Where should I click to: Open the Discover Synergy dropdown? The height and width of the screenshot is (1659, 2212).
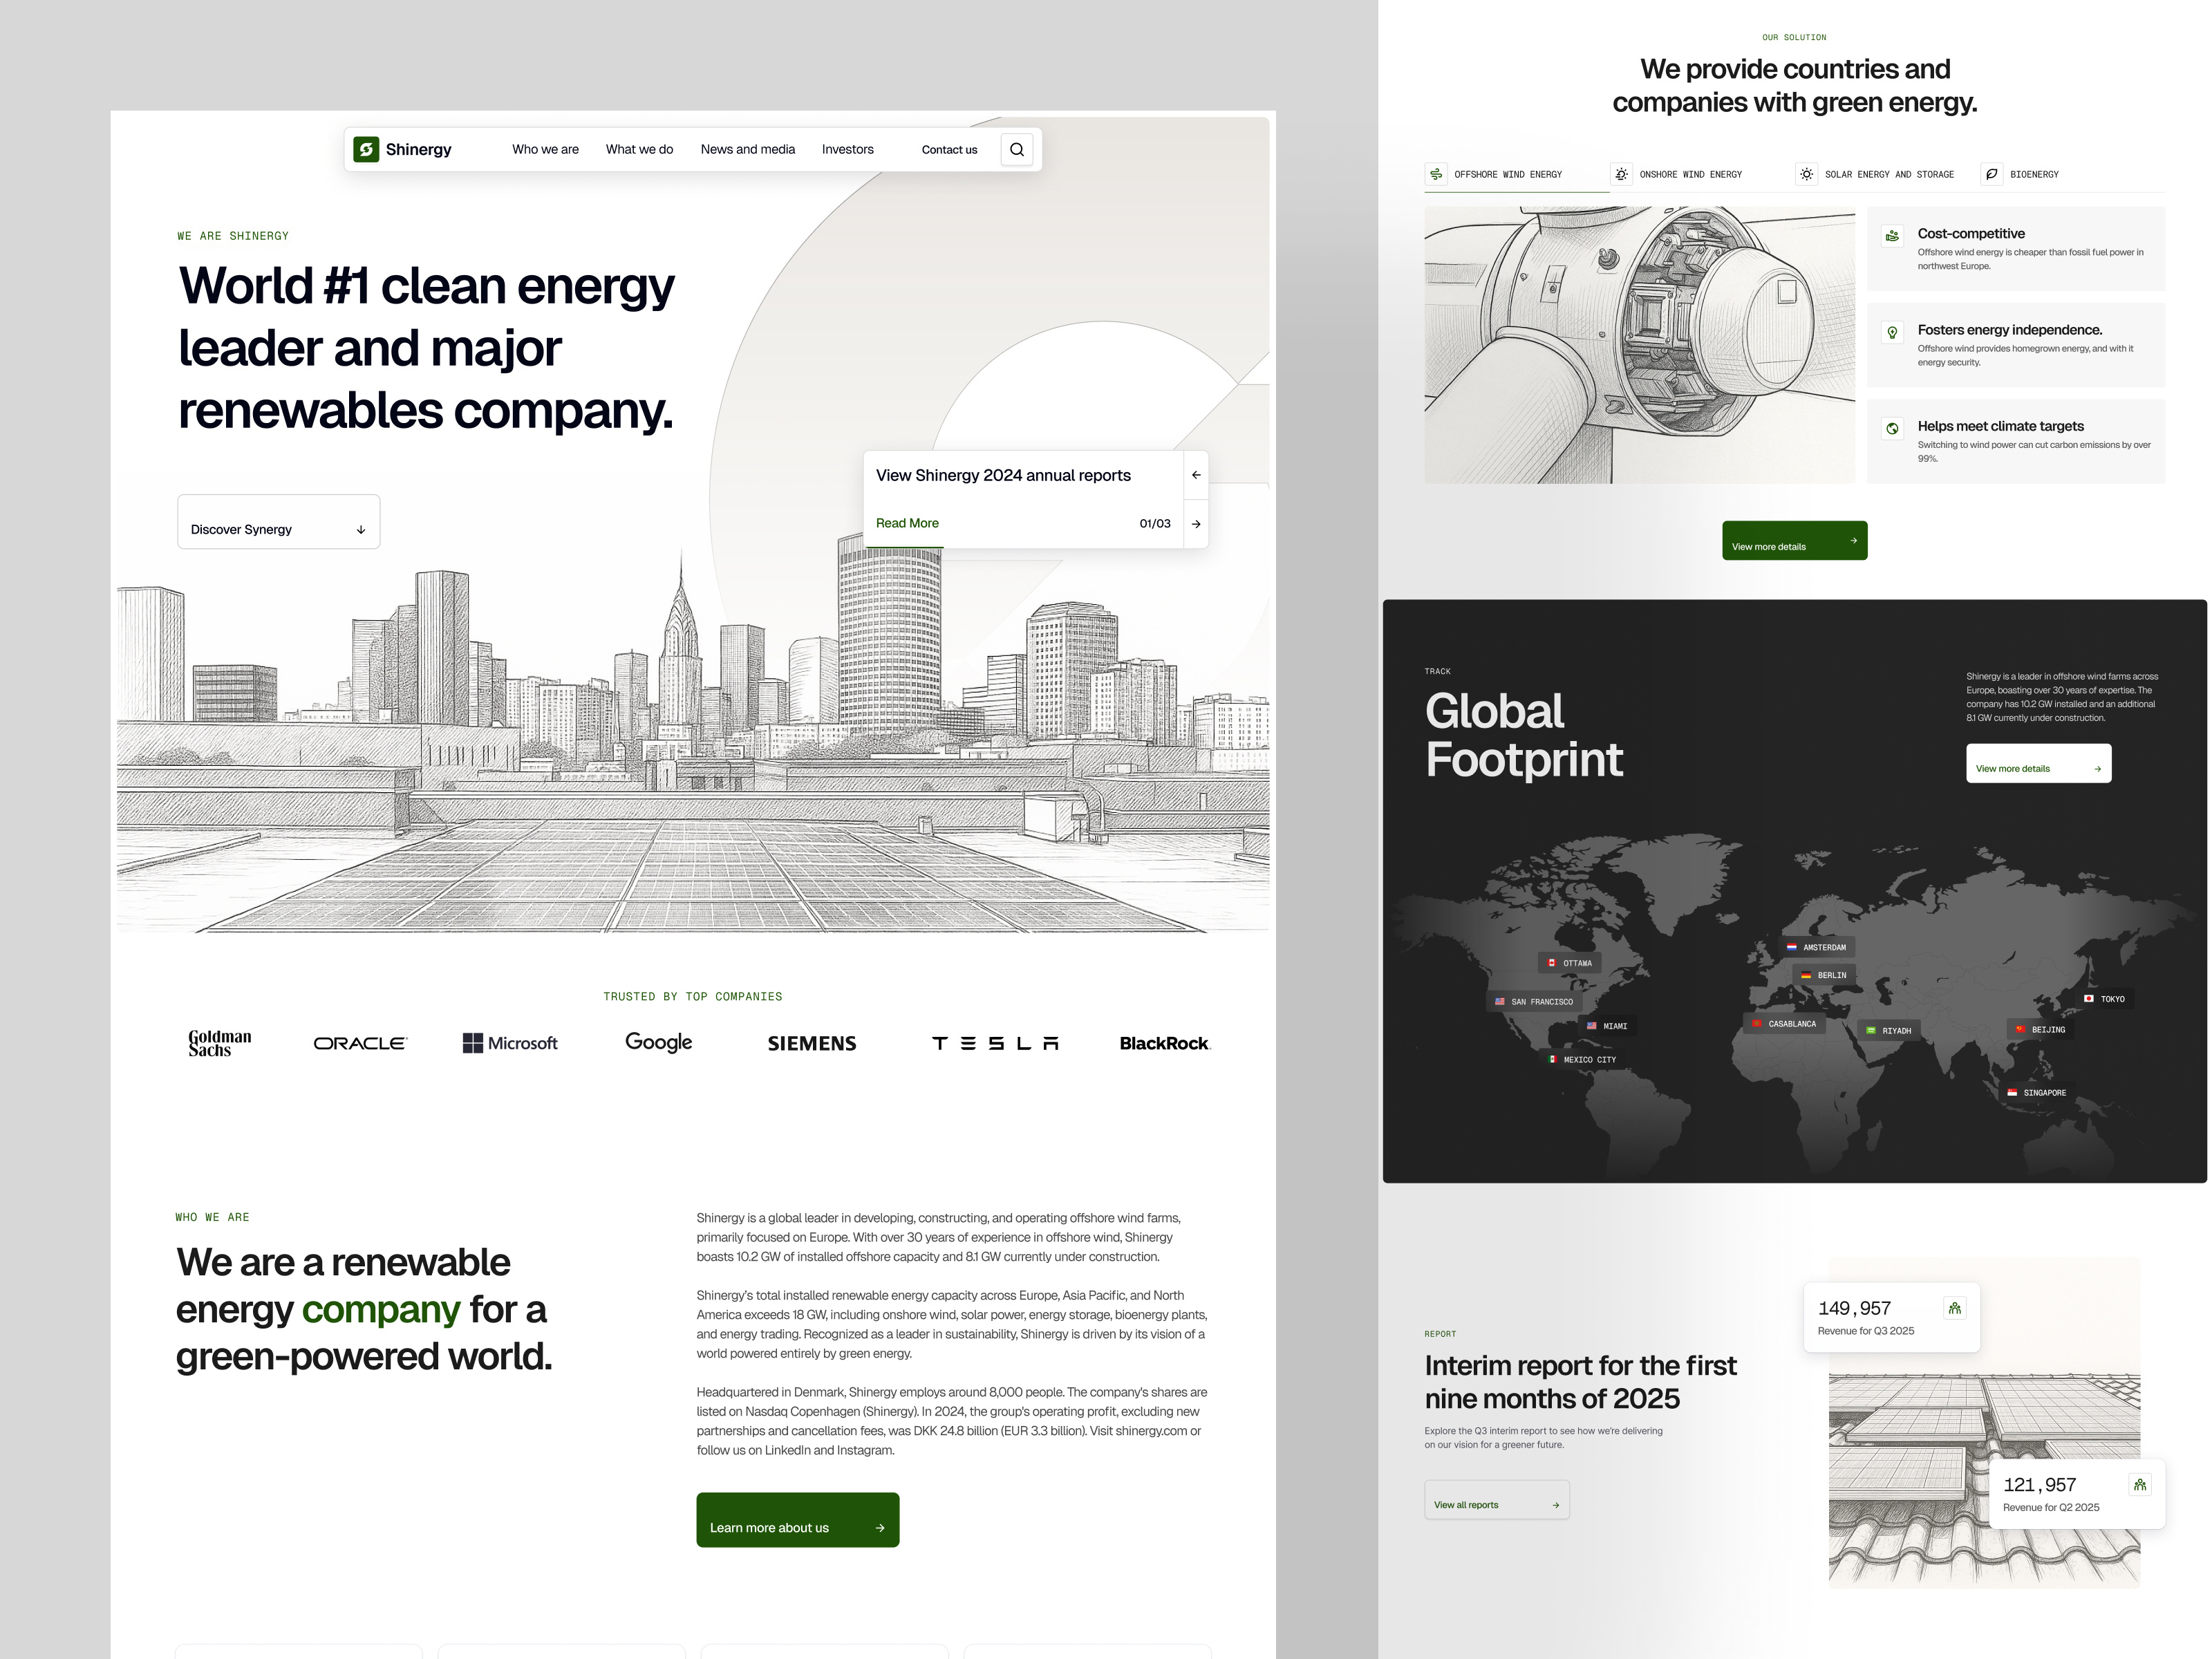tap(278, 521)
